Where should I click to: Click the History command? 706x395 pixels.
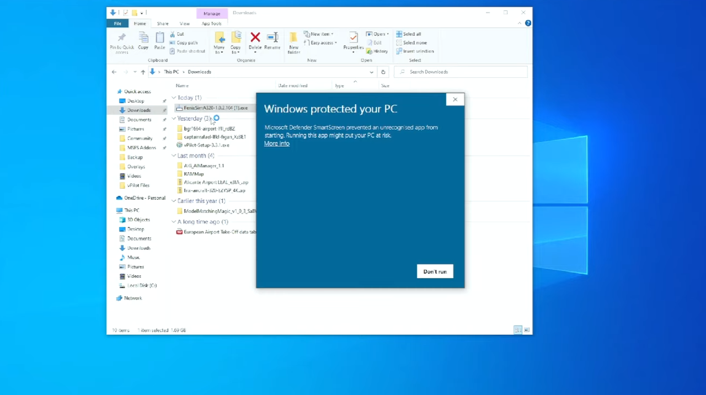377,51
